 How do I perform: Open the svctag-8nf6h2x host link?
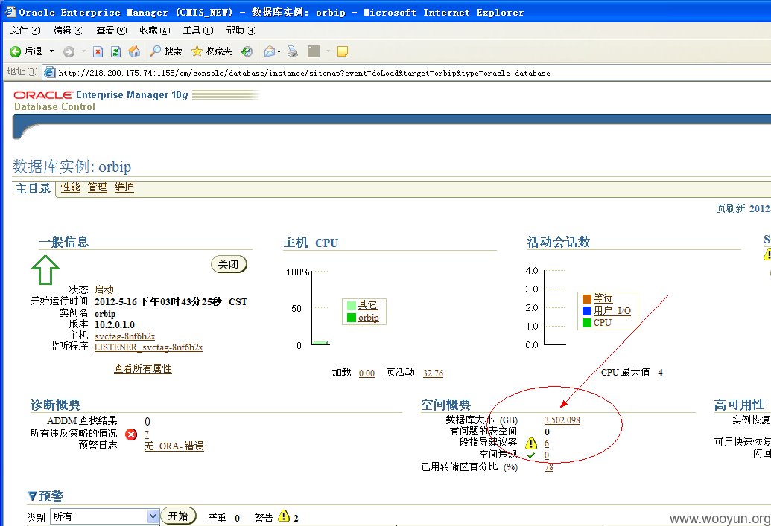(x=125, y=336)
